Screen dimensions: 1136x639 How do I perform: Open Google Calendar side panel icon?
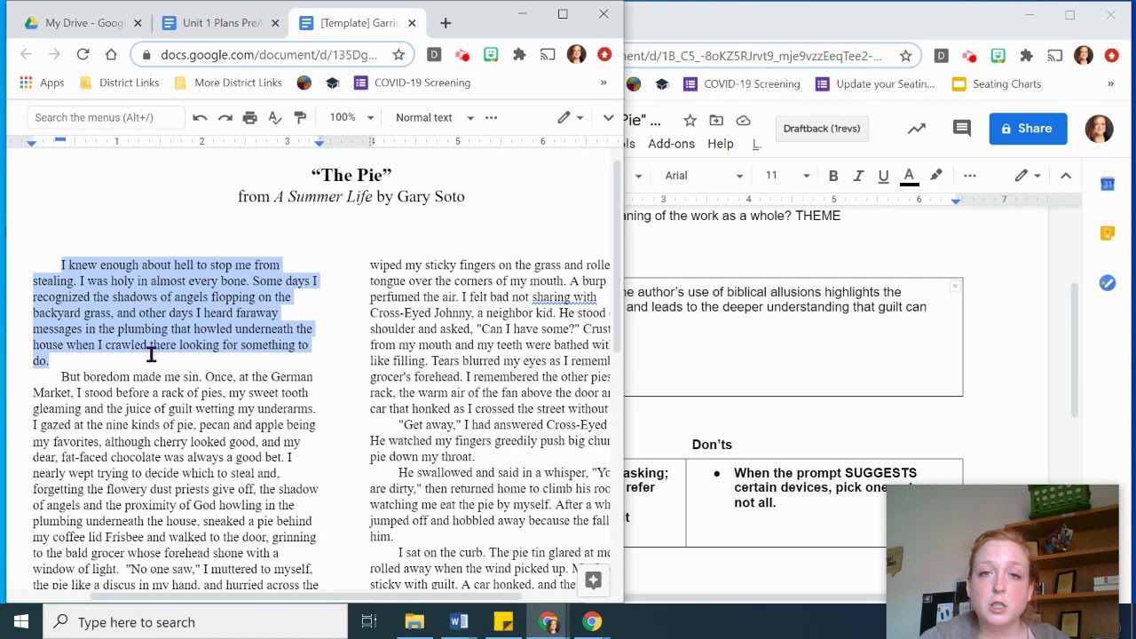tap(1108, 184)
